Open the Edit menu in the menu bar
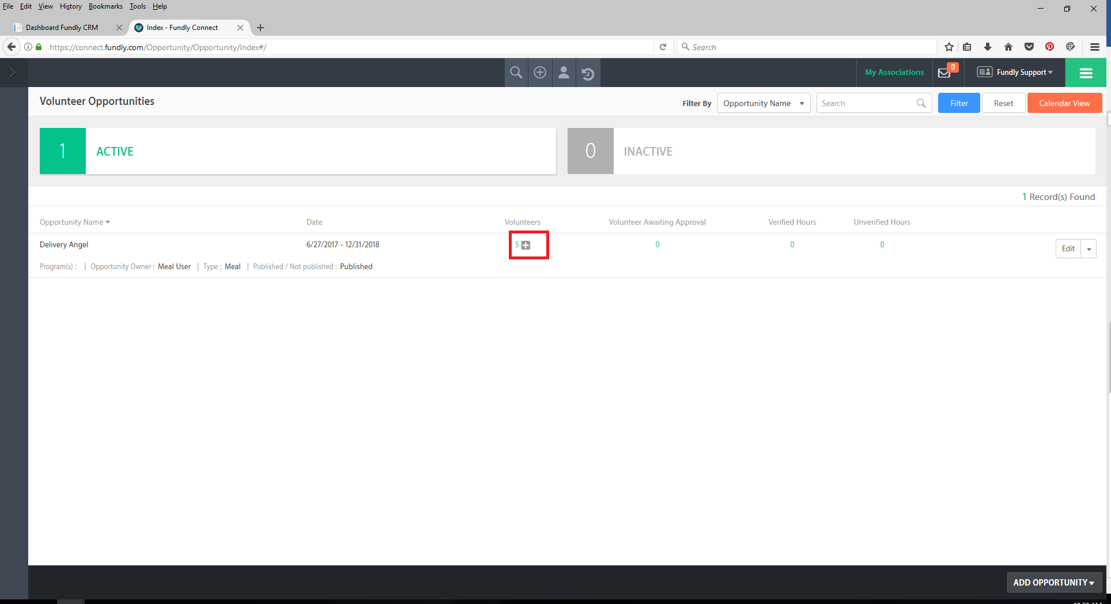Screen dimensions: 1111x604 click(26, 6)
